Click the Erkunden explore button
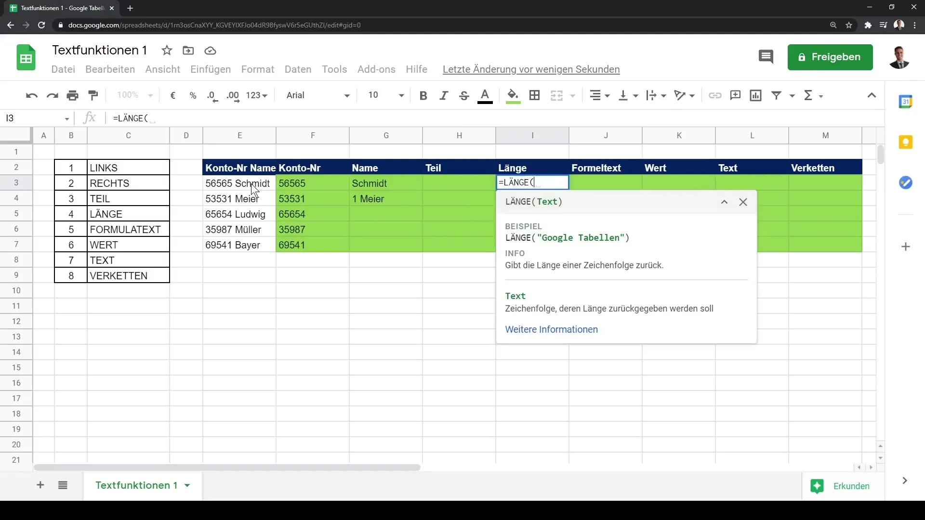This screenshot has height=520, width=925. click(x=842, y=486)
